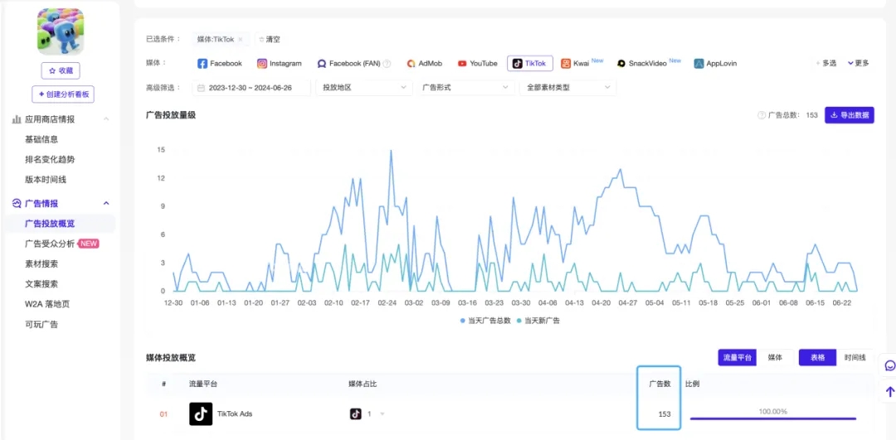Click the app thumbnail icon in sidebar

coord(61,31)
